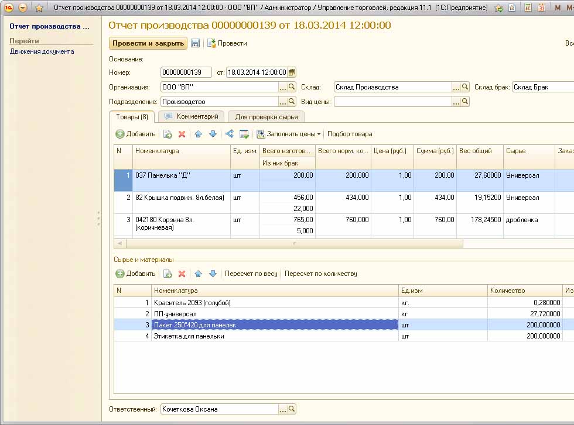Image resolution: width=574 pixels, height=425 pixels.
Task: Click Добавить in Сырье и материалы toolbar
Action: click(x=135, y=274)
